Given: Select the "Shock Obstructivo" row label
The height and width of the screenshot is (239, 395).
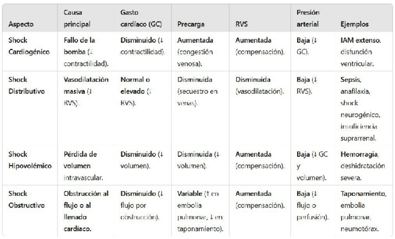Looking at the screenshot, I should pos(25,197).
